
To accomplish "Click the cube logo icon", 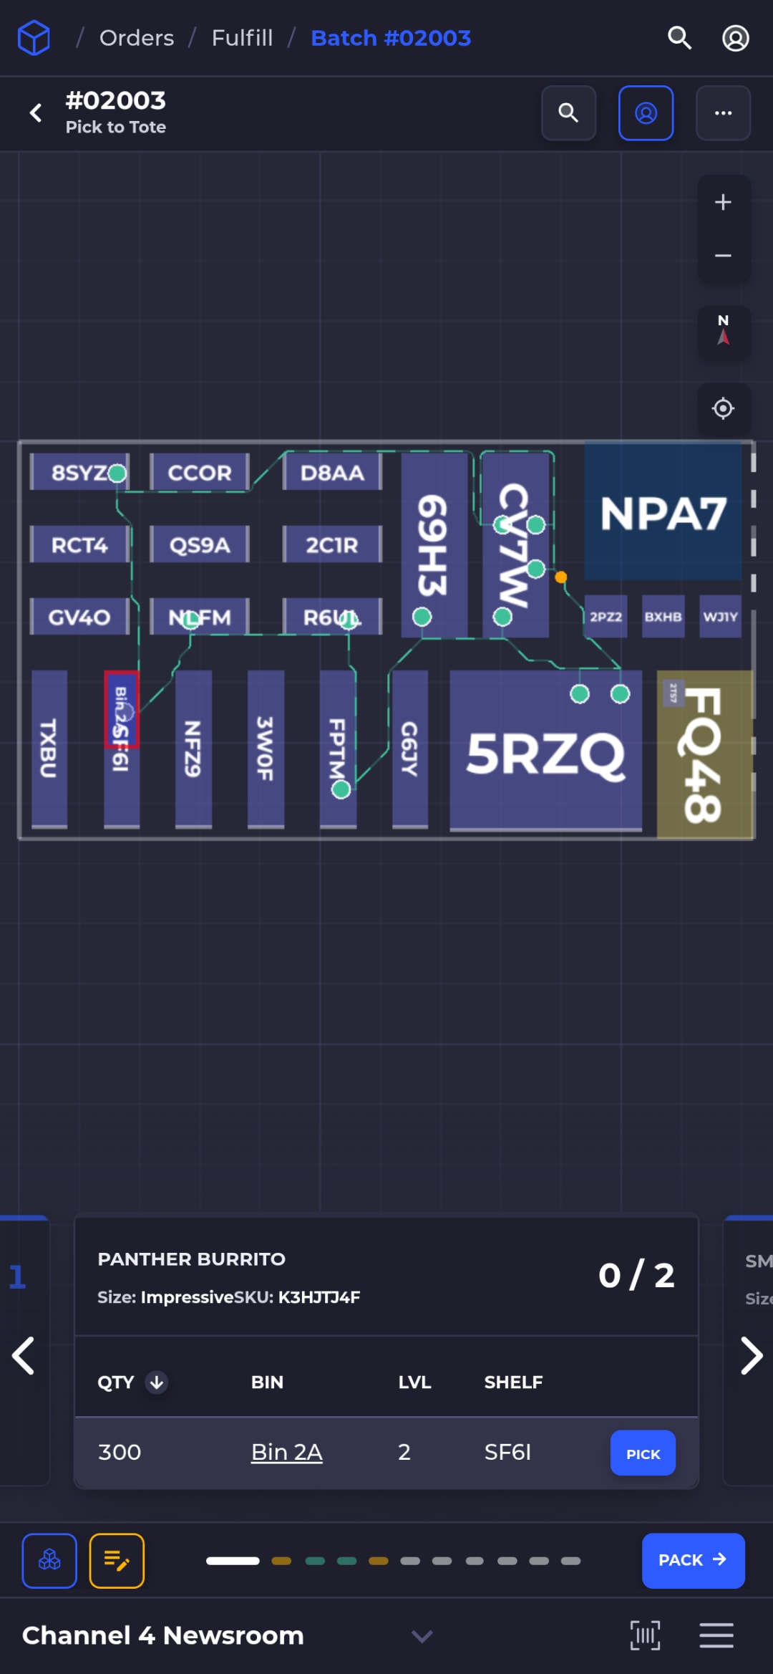I will click(x=34, y=38).
